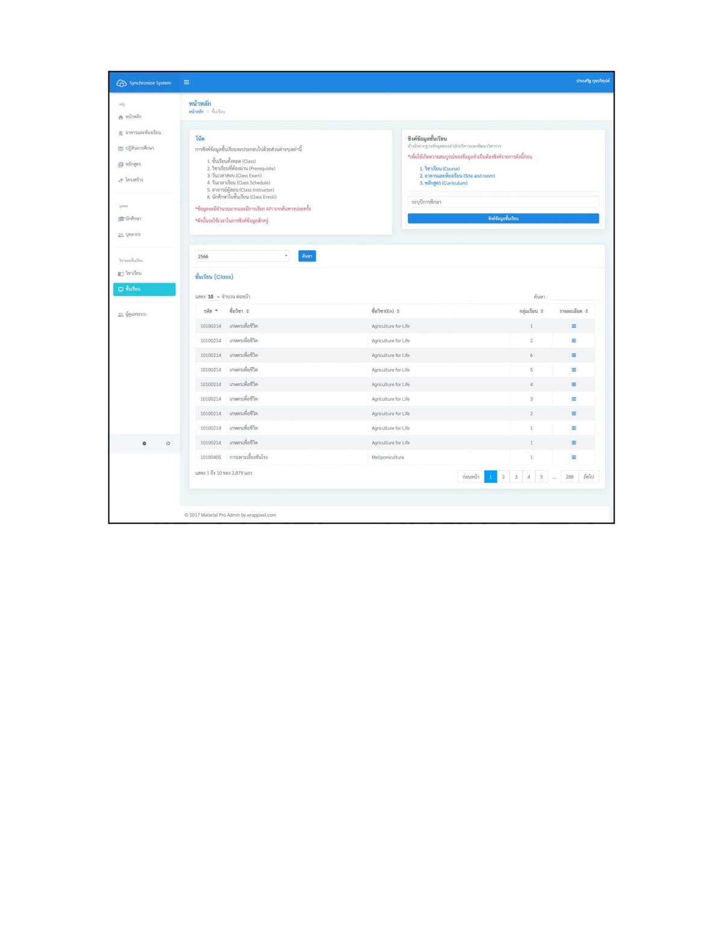Click the settings gear icon below the sidebar
Image resolution: width=723 pixels, height=936 pixels.
(144, 444)
